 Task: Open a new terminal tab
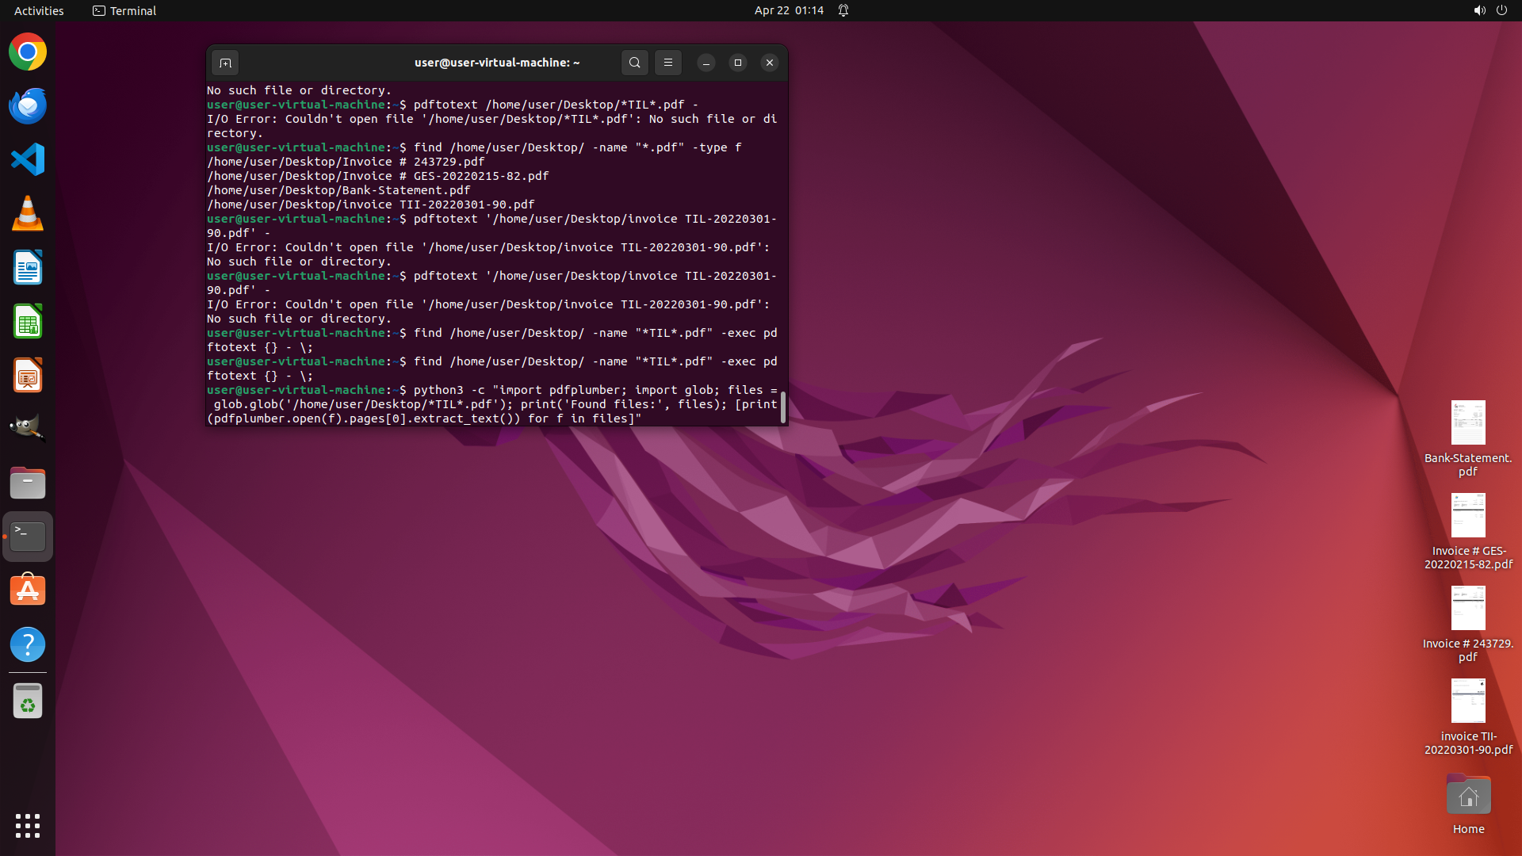point(225,63)
